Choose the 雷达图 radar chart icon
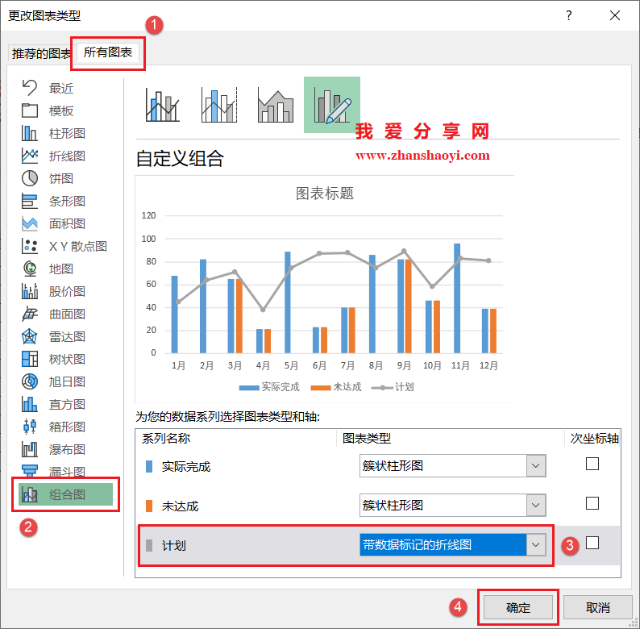The image size is (640, 629). click(29, 336)
